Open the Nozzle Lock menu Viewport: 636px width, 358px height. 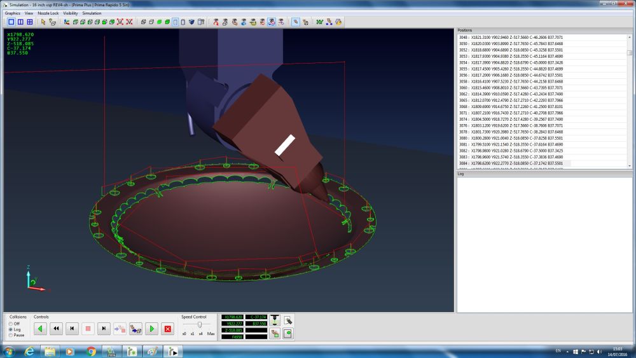point(48,13)
